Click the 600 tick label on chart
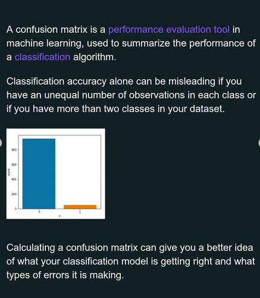This screenshot has height=298, width=260. click(x=14, y=164)
